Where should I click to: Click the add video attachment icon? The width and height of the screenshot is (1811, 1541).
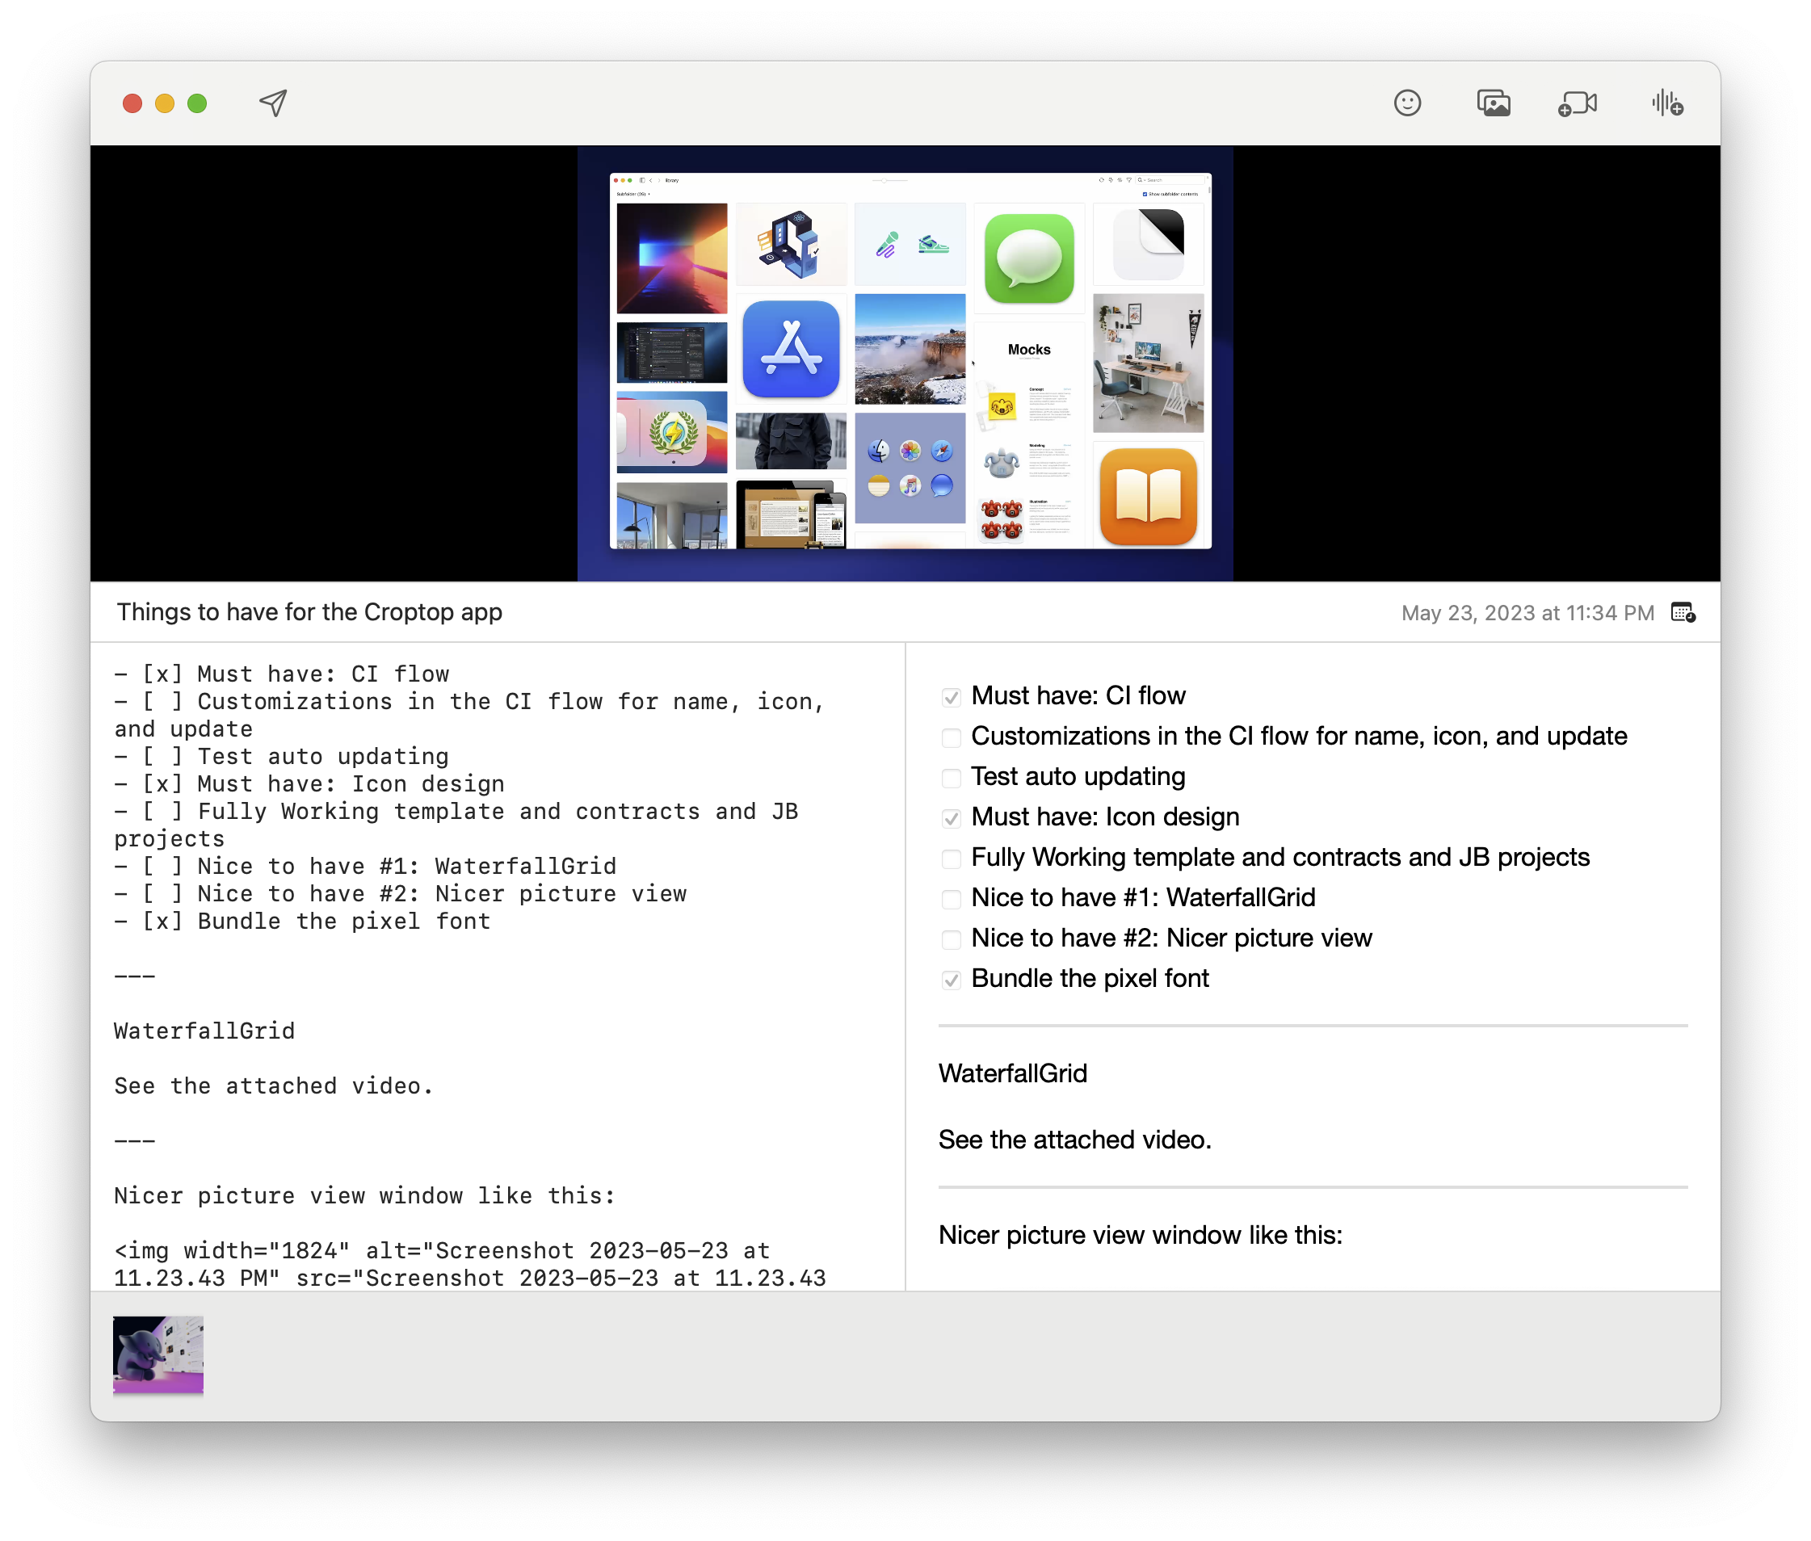tap(1577, 104)
